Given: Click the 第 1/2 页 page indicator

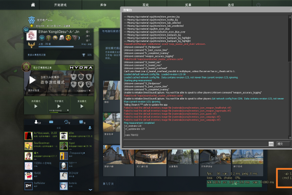Looking at the screenshot, I should point(108,184).
